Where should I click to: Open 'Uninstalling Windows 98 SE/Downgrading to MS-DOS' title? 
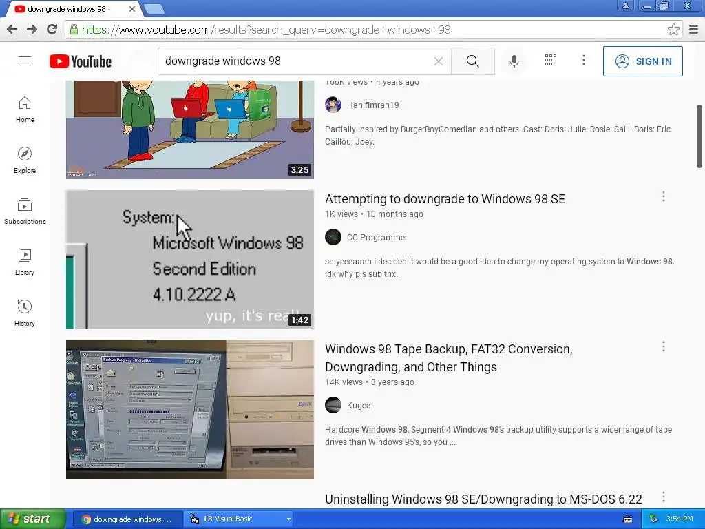tap(483, 499)
